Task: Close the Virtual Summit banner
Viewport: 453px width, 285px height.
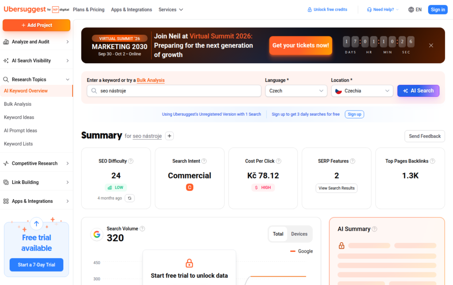Action: [x=431, y=46]
